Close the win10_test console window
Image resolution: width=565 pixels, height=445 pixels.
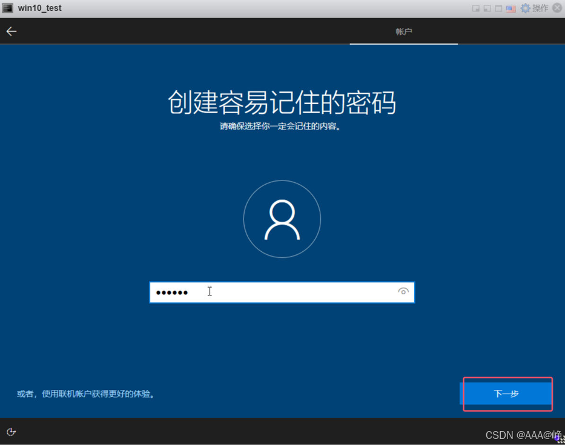pyautogui.click(x=558, y=8)
